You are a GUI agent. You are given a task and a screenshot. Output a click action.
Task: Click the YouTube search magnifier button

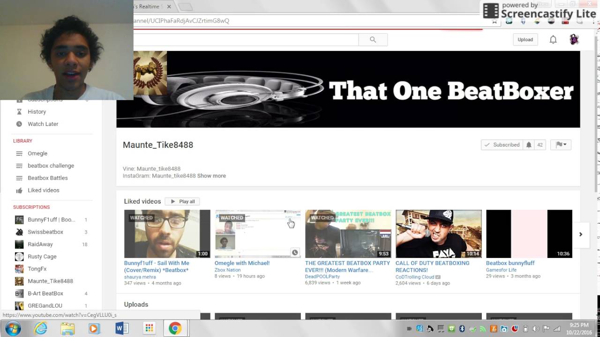(x=373, y=40)
